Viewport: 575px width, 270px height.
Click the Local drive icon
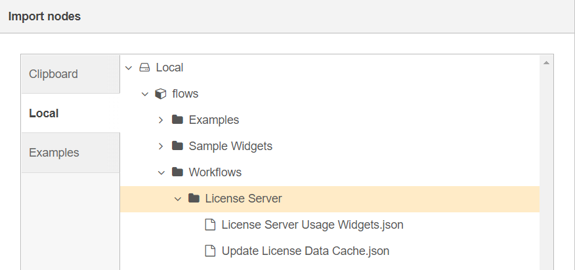[x=144, y=67]
